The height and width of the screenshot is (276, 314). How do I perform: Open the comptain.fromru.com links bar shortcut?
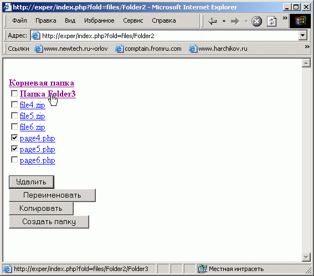tap(148, 49)
